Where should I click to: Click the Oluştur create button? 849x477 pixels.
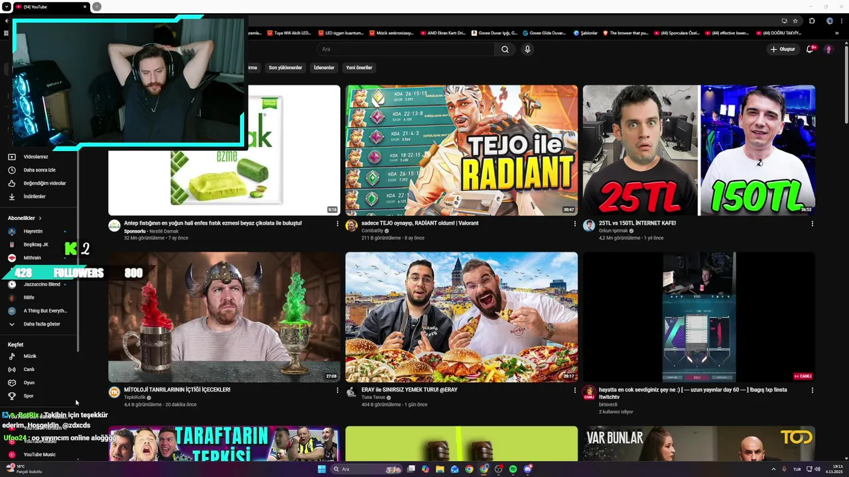(782, 49)
